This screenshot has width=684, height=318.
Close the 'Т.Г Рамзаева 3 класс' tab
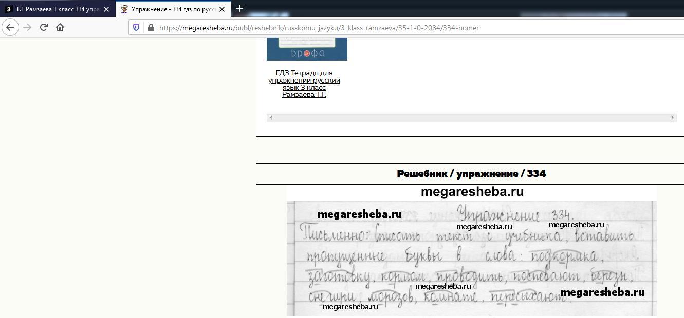pyautogui.click(x=106, y=9)
